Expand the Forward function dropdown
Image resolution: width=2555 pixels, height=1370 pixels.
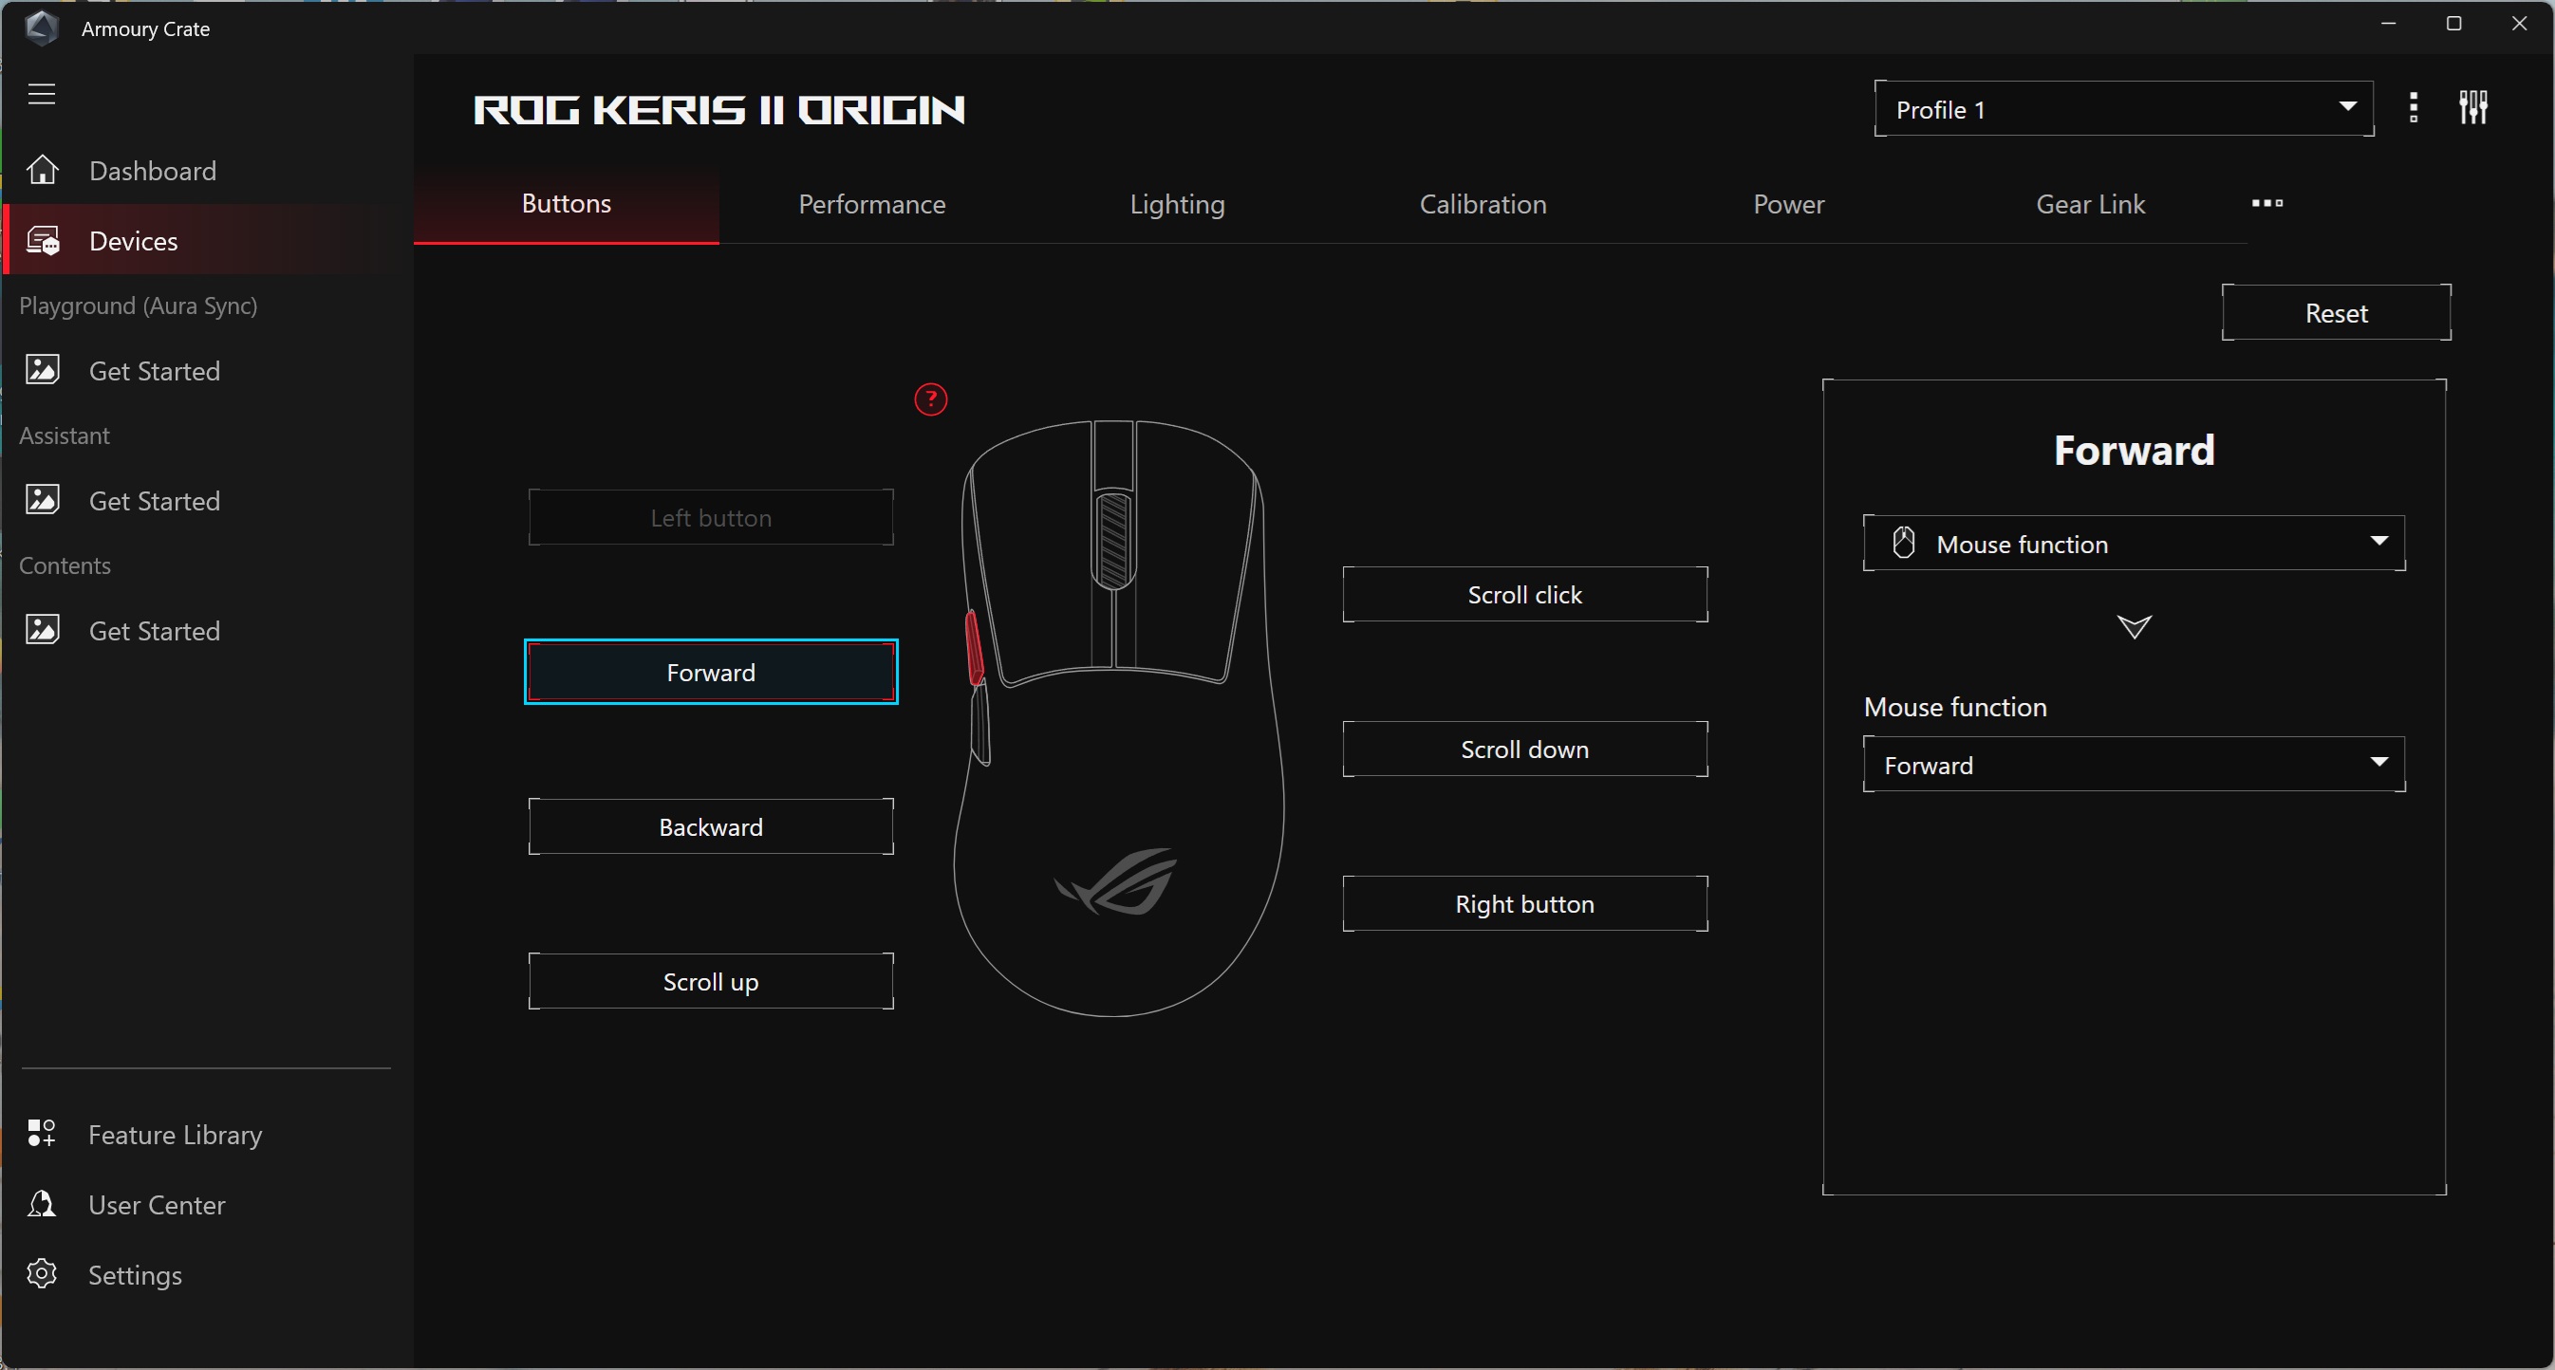[2134, 765]
